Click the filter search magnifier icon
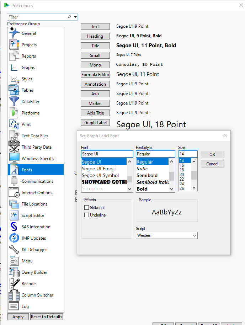 click(x=69, y=17)
